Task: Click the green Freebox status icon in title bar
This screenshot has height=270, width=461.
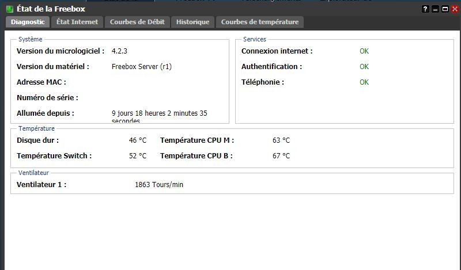Action: [10, 9]
